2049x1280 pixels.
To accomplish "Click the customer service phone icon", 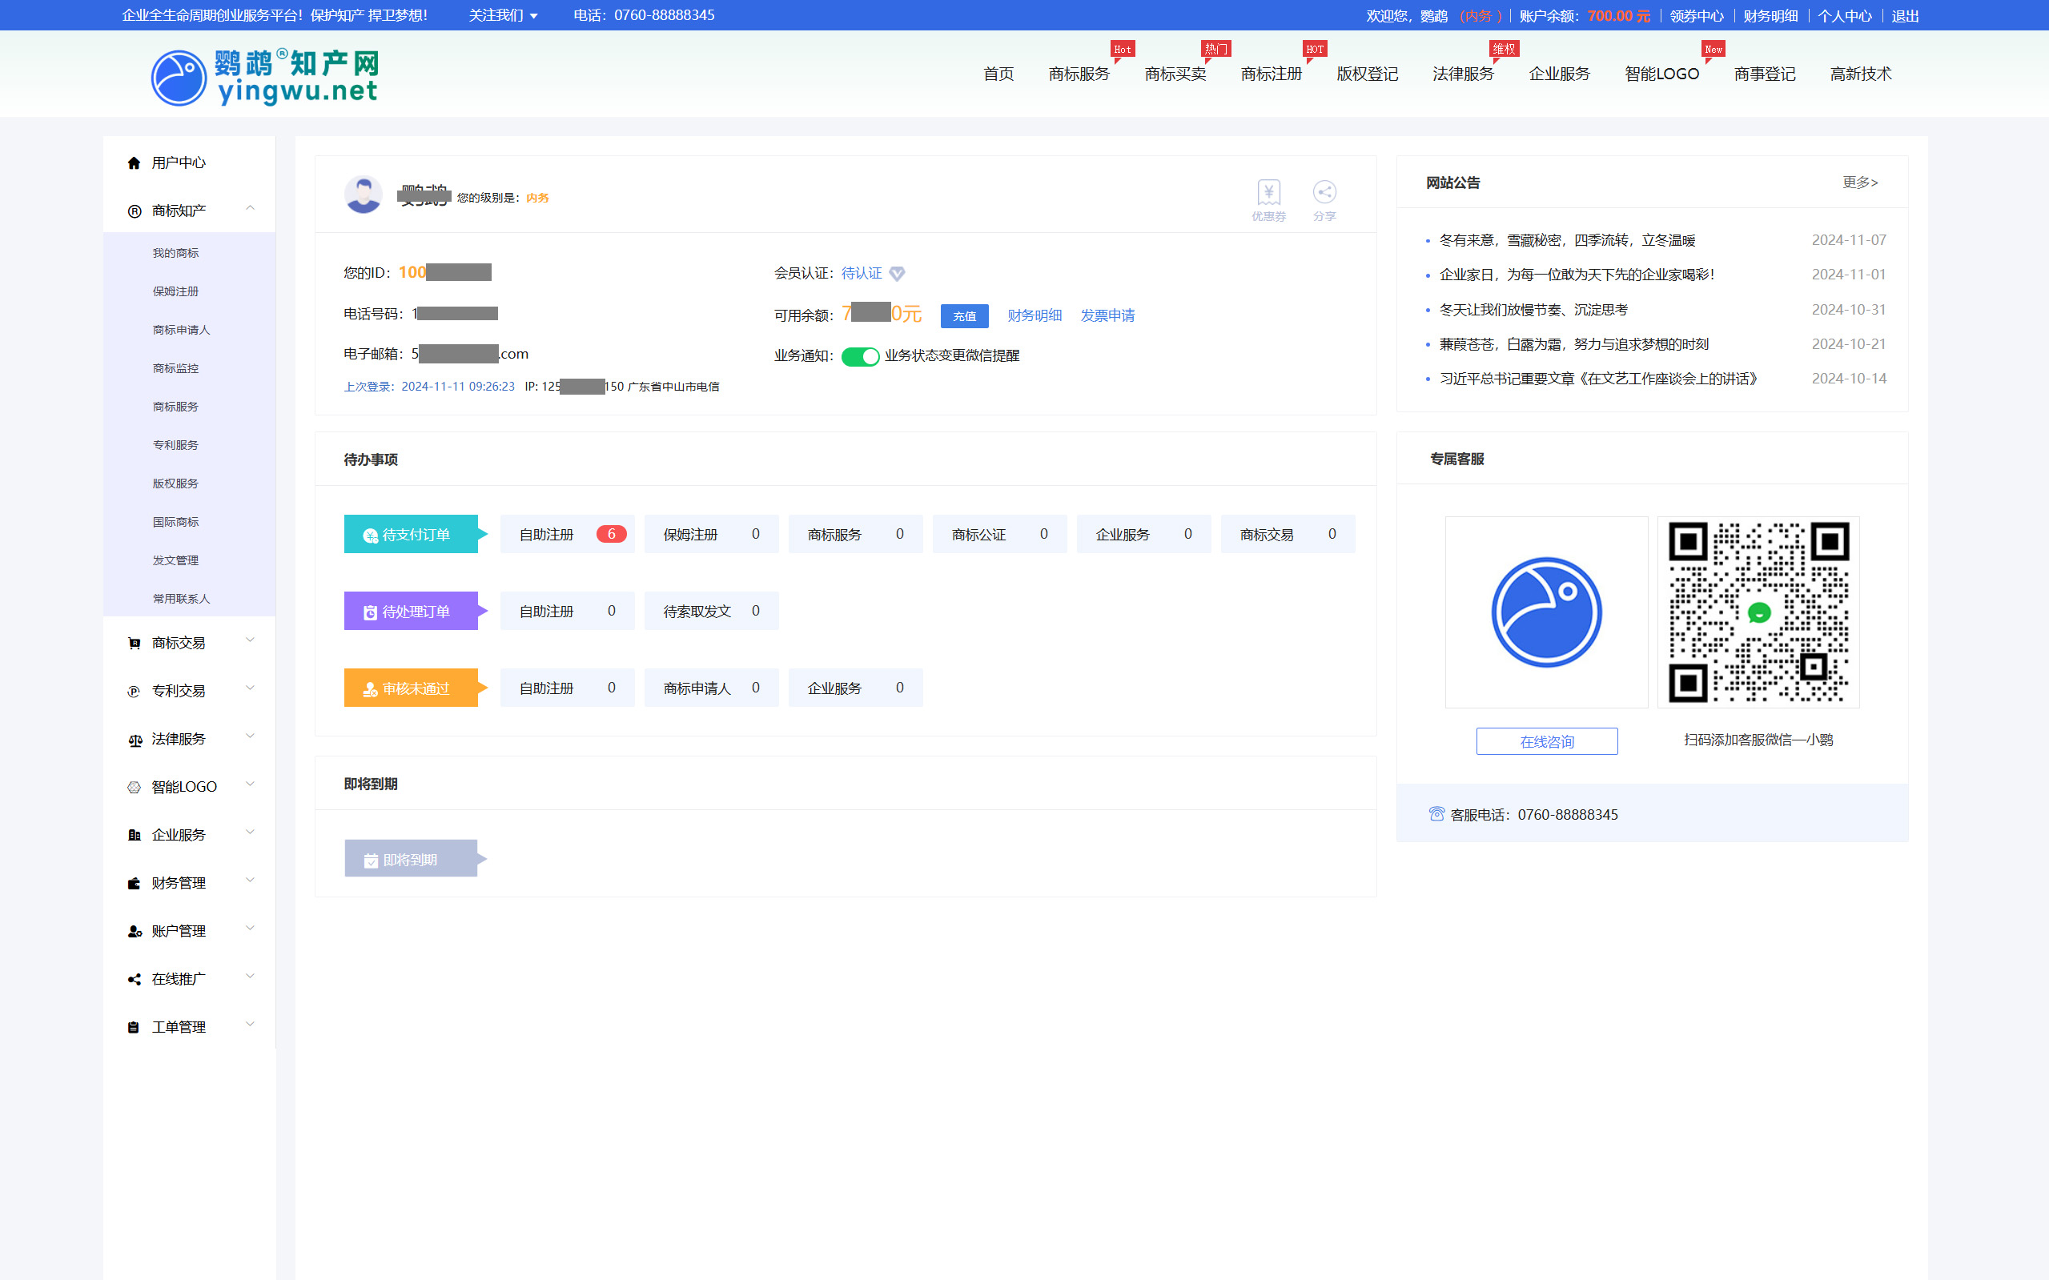I will pos(1436,813).
